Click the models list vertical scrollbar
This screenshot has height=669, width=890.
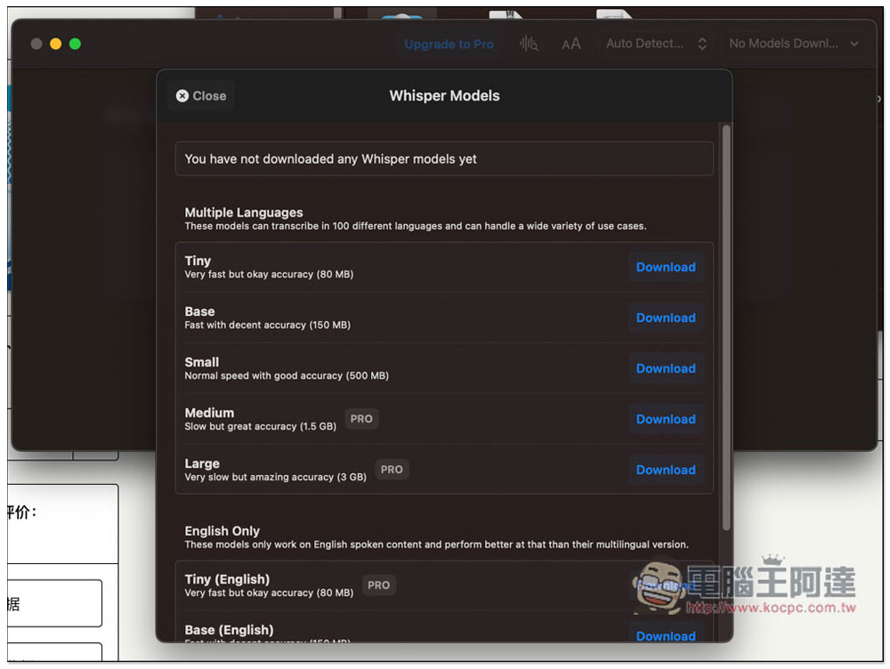pos(725,327)
